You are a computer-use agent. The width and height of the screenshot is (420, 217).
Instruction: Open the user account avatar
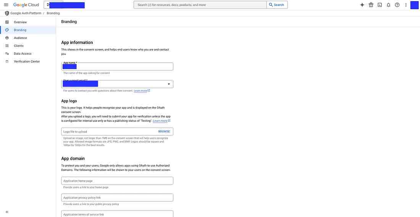pyautogui.click(x=414, y=5)
